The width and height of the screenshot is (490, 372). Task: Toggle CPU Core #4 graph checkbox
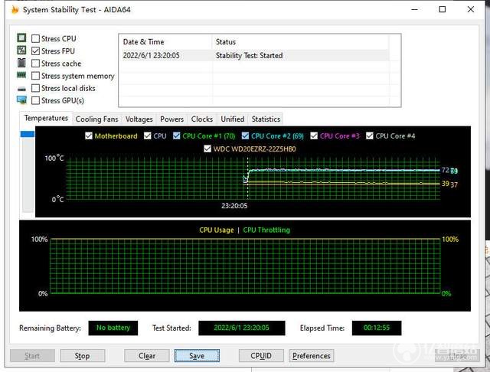[x=370, y=136]
